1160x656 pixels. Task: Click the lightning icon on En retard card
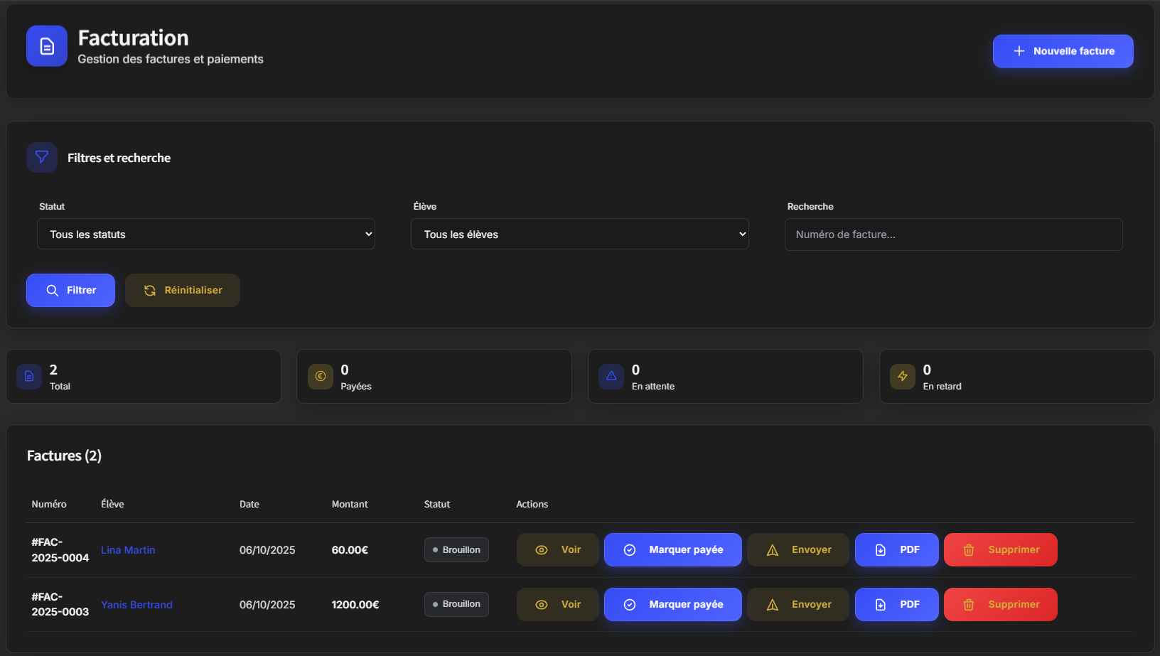click(903, 376)
